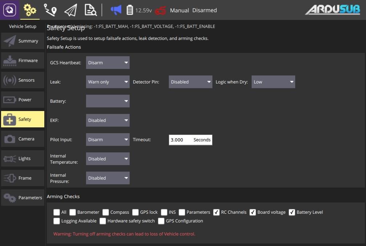Open the Leak Detector Pin dropdown

[x=190, y=82]
